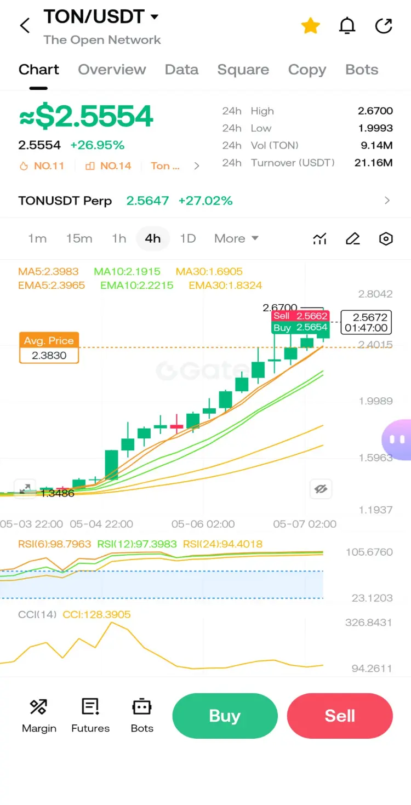Open TON/USDT pair selector dropdown
This screenshot has height=805, width=411.
[101, 17]
